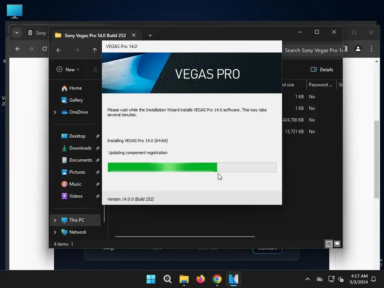Click the File Explorer back arrow

point(59,50)
